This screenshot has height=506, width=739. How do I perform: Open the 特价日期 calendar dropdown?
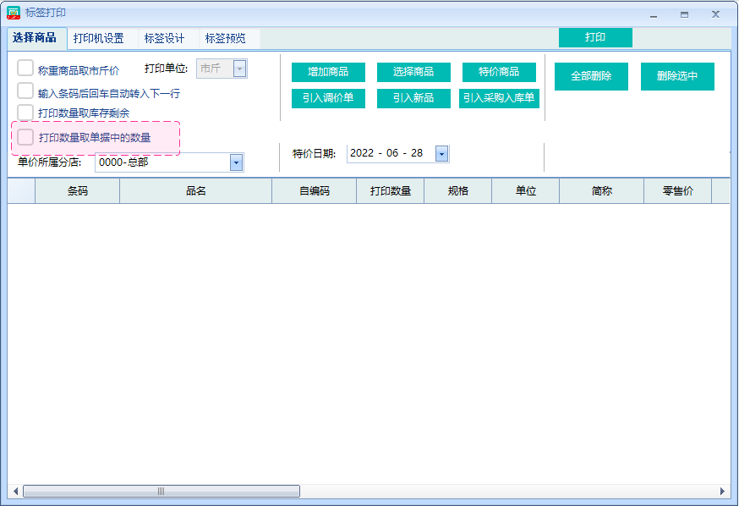(x=441, y=153)
